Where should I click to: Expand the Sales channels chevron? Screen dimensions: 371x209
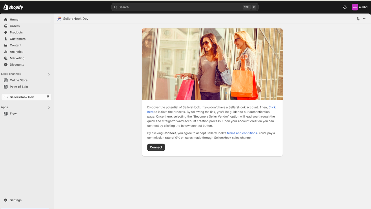pos(49,74)
